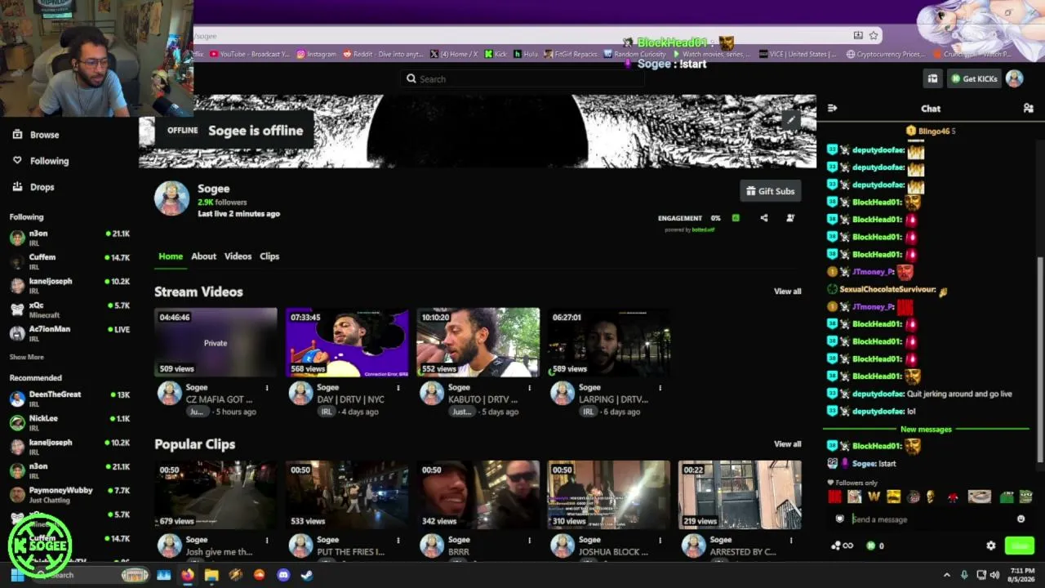Screen dimensions: 1045x588
Task: View all Stream Videos
Action: [x=788, y=292]
